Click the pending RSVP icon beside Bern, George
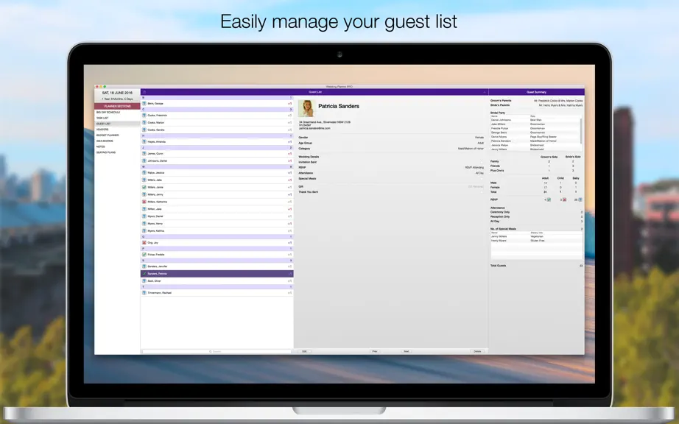Image resolution: width=679 pixels, height=424 pixels. [x=144, y=103]
